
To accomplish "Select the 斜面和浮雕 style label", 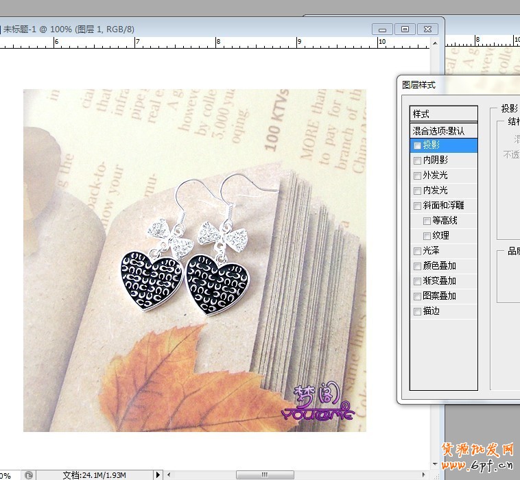I will pyautogui.click(x=443, y=205).
